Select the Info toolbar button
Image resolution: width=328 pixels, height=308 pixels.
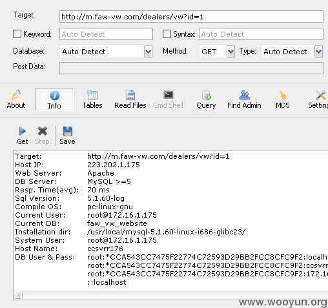coord(54,99)
